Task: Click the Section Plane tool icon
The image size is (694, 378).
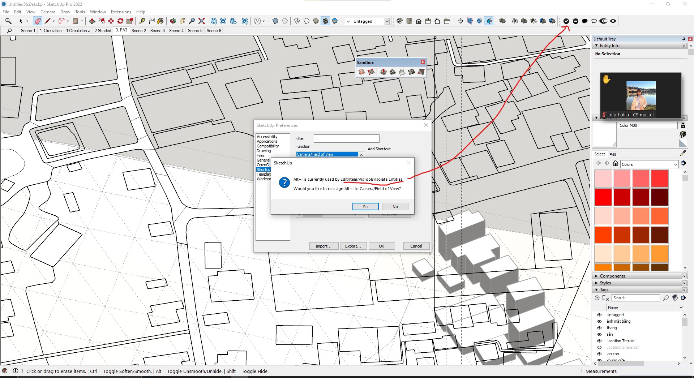Action: click(460, 21)
